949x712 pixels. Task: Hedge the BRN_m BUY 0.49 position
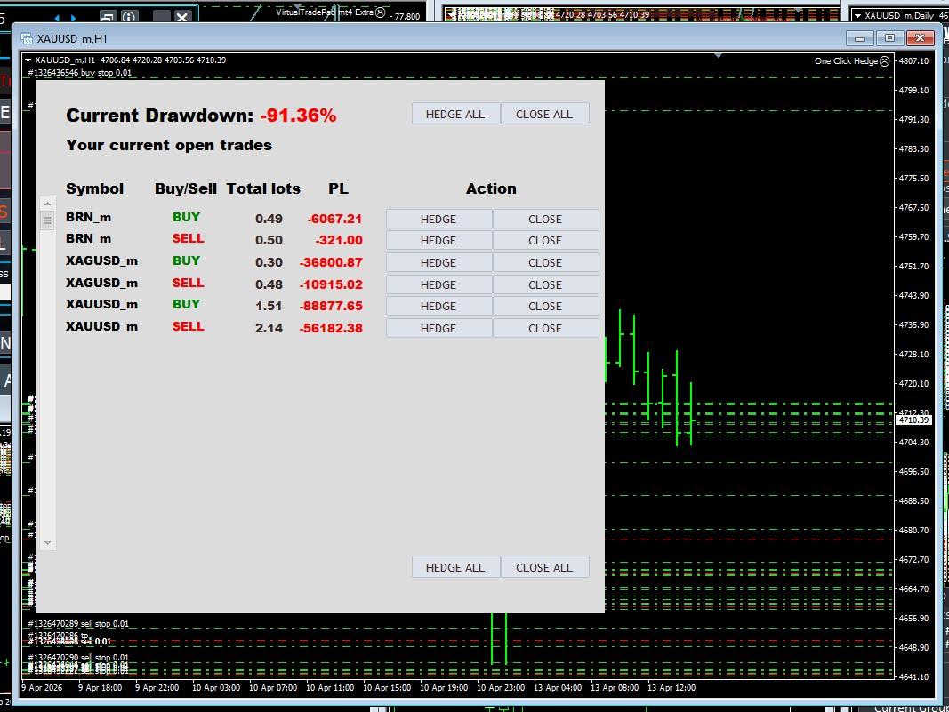coord(438,219)
